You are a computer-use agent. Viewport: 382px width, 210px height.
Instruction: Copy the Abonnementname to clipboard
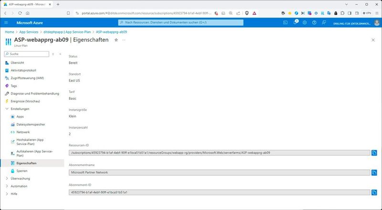point(374,172)
